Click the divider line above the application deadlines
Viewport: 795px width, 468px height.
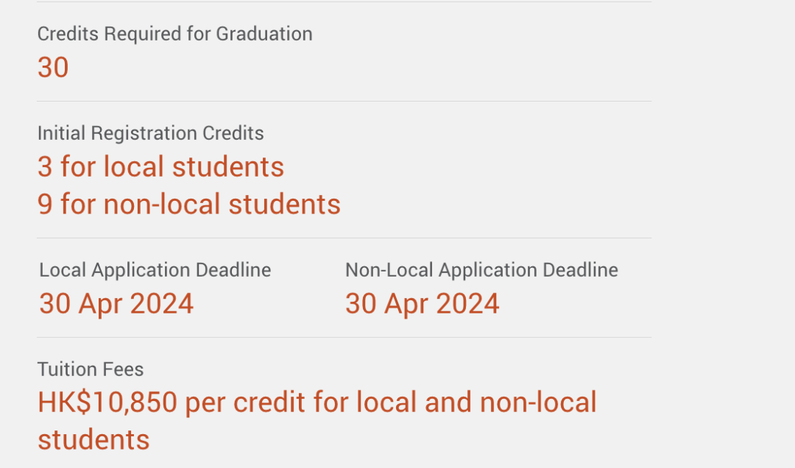(344, 238)
